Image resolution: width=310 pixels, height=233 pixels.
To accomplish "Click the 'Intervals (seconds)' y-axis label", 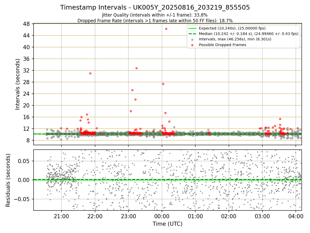I will (x=18, y=84).
